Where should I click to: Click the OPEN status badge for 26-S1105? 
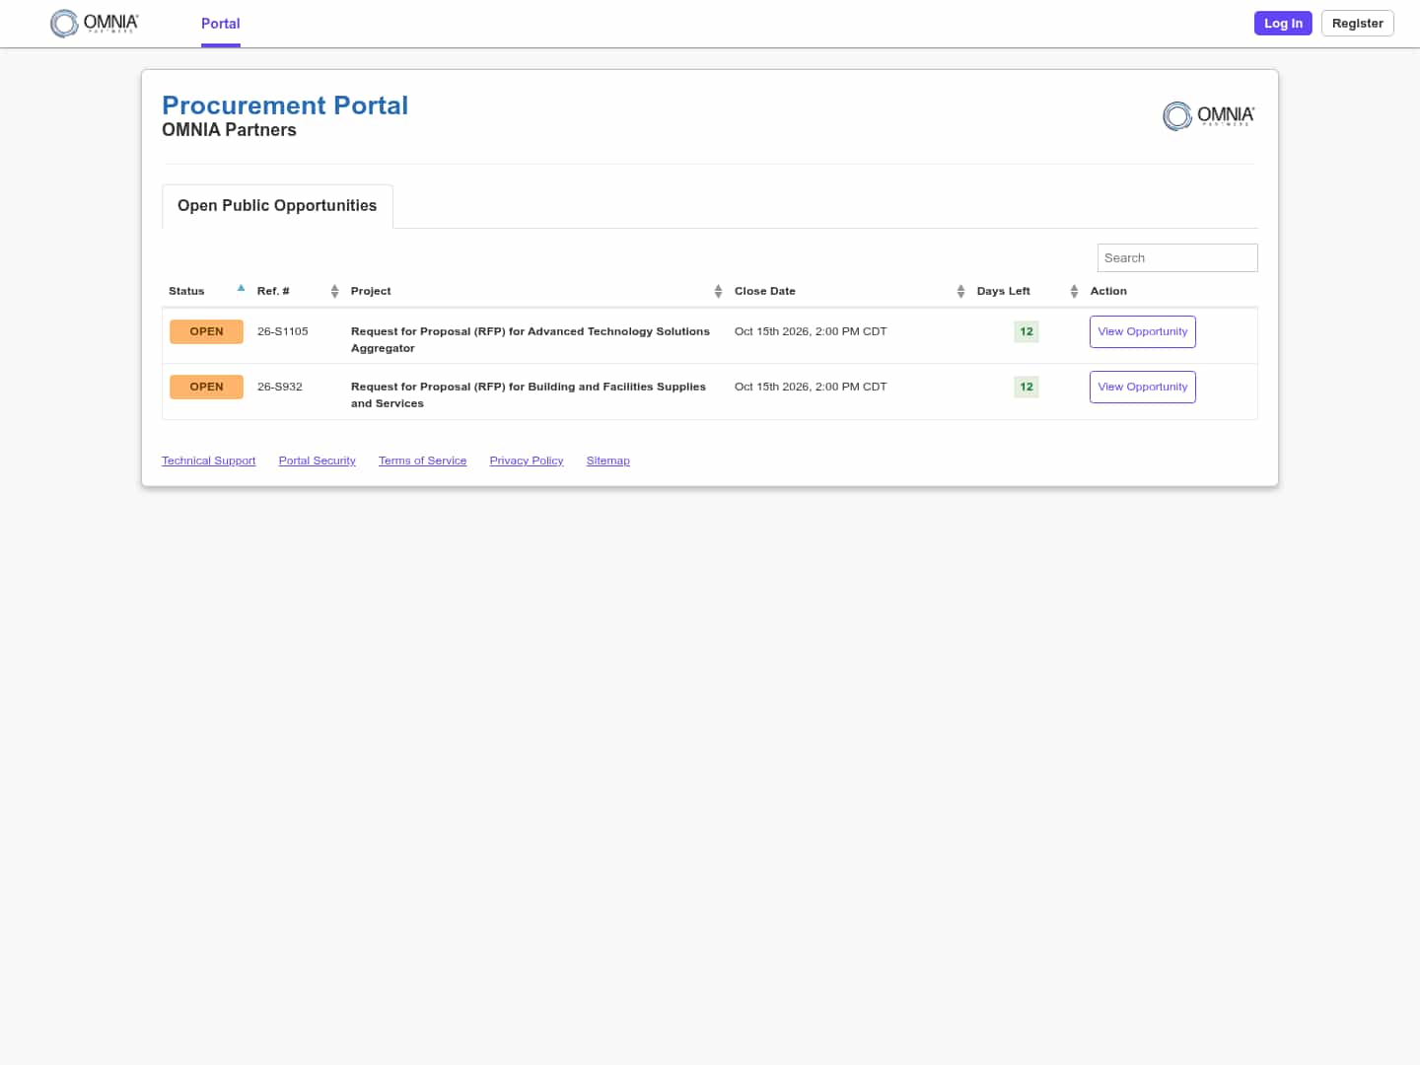point(206,331)
